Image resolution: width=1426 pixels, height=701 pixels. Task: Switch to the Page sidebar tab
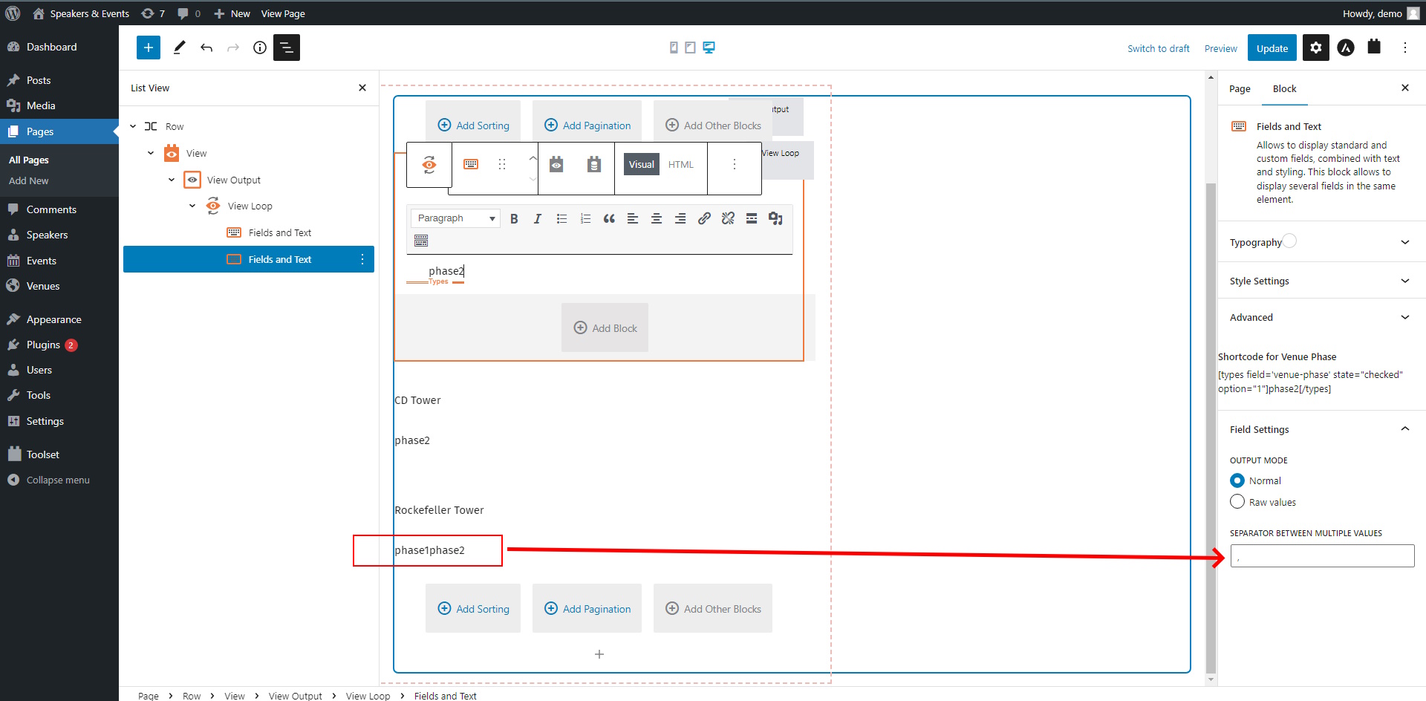[1240, 88]
